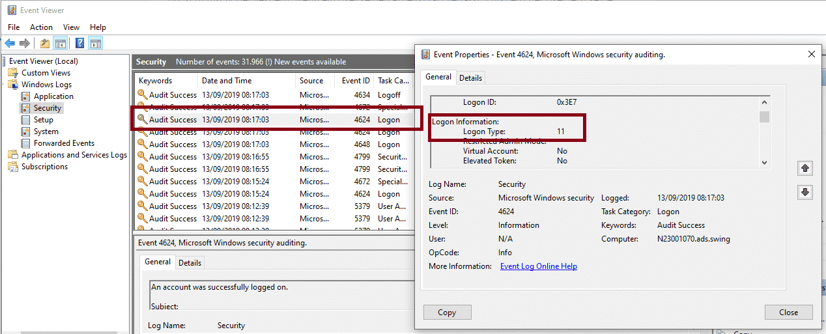Click the Back arrow in the toolbar
Viewport: 826px width, 334px height.
tap(10, 44)
